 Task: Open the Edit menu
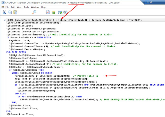pyautogui.click(x=13, y=7)
